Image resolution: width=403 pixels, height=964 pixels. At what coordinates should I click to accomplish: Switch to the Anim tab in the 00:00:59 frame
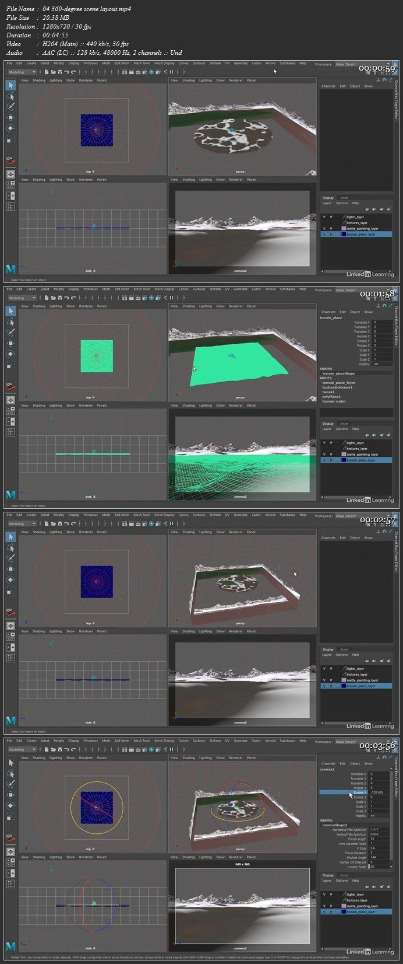pos(344,198)
